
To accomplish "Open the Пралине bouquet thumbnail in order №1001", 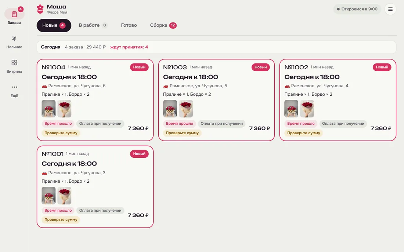I will click(49, 196).
